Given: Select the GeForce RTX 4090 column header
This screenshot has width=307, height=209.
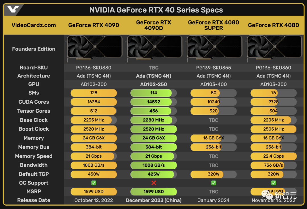Looking at the screenshot, I should tap(94, 25).
